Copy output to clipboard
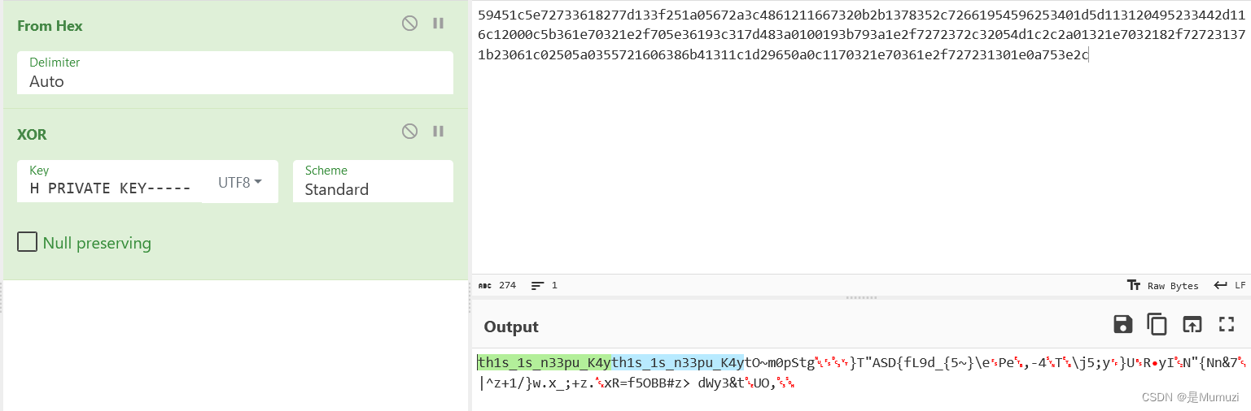The width and height of the screenshot is (1251, 411). (x=1157, y=325)
